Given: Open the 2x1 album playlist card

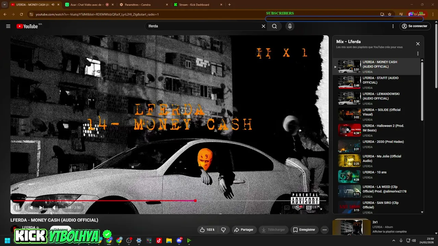Looking at the screenshot, I should 378,227.
